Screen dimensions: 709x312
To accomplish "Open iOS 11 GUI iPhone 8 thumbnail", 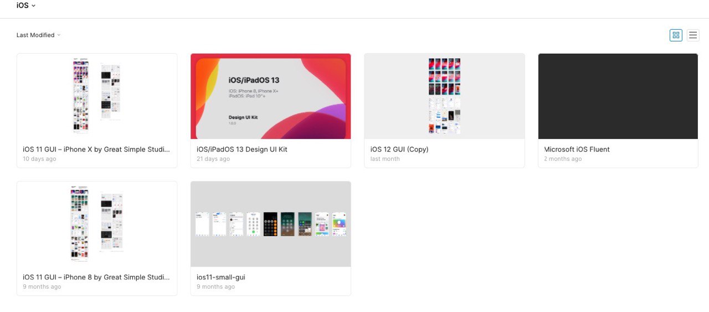I will (x=97, y=224).
